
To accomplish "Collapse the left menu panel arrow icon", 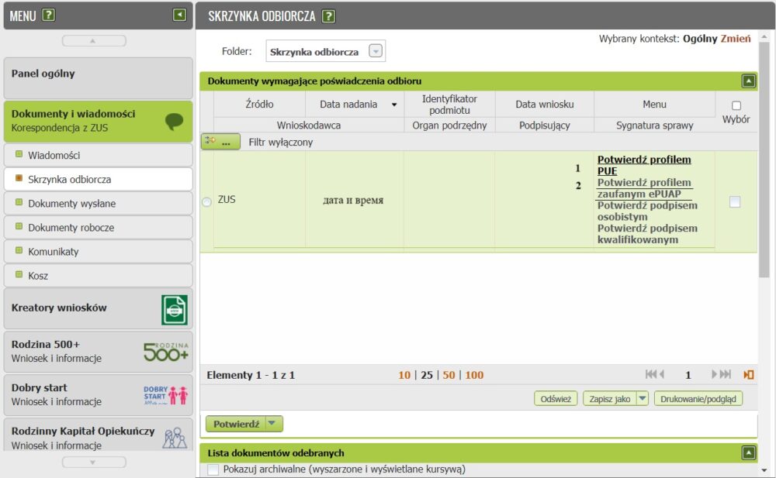I will [180, 15].
